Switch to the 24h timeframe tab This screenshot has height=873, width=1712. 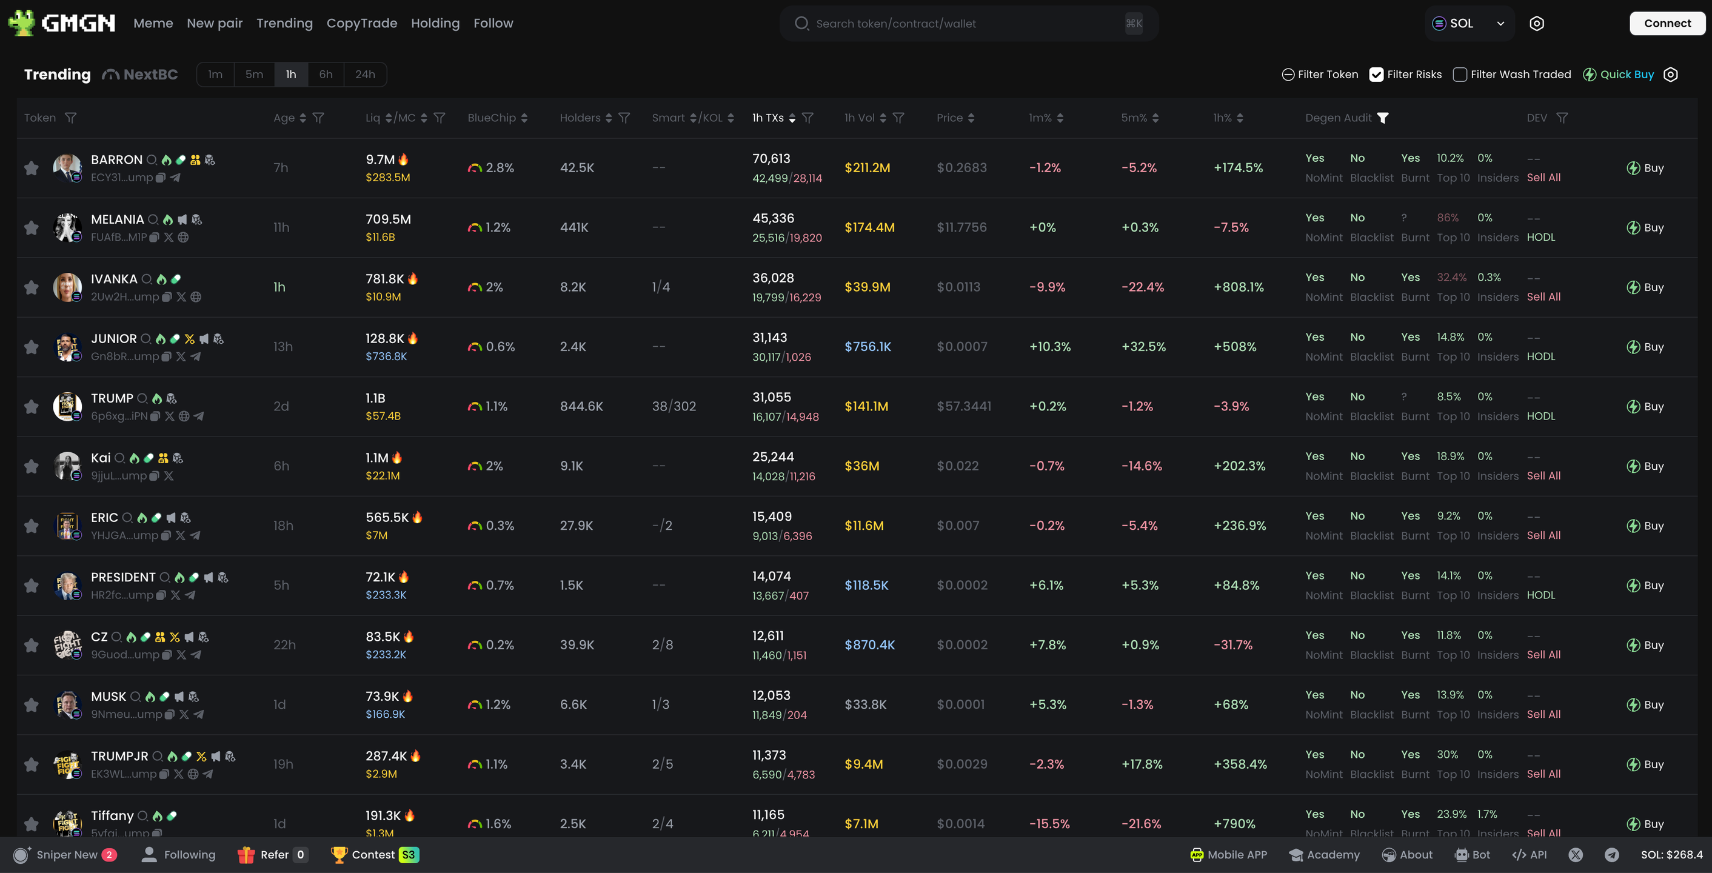click(x=365, y=75)
